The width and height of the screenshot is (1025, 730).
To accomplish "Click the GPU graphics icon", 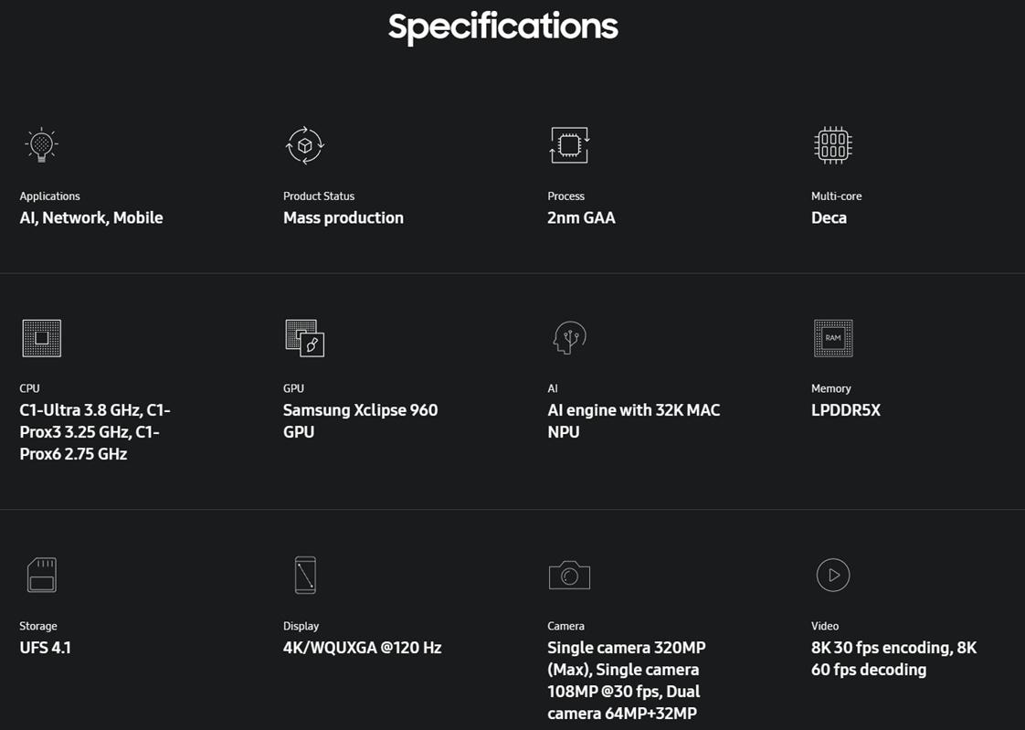I will click(305, 338).
